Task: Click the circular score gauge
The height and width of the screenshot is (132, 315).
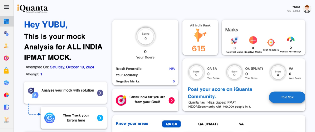Action: (x=145, y=37)
